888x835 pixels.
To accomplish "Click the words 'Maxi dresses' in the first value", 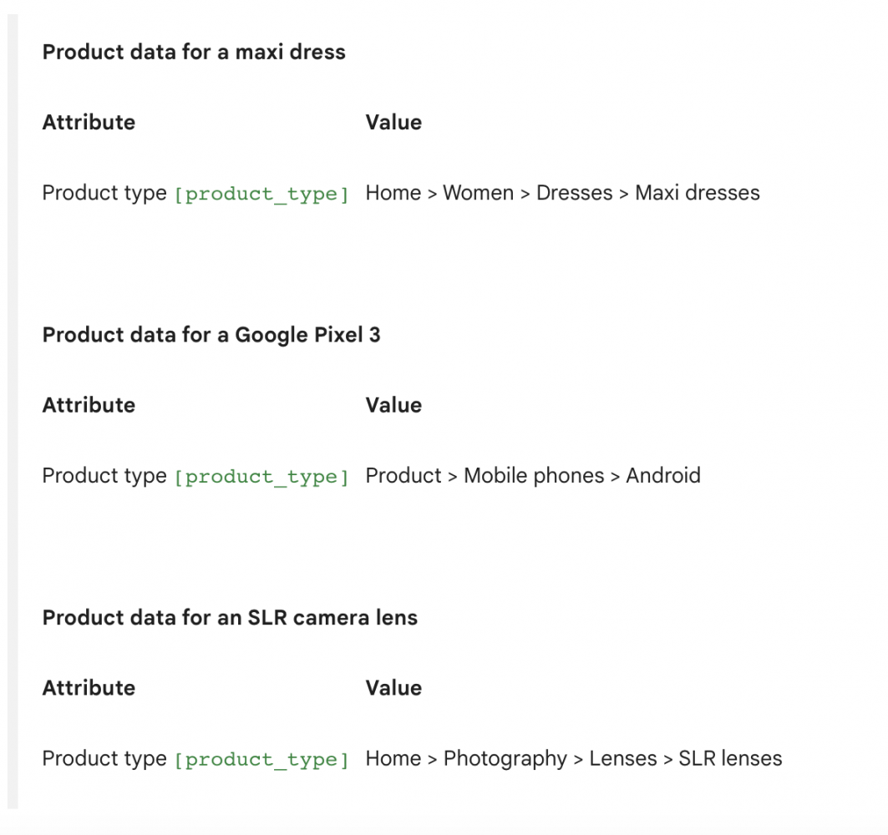I will click(x=698, y=193).
